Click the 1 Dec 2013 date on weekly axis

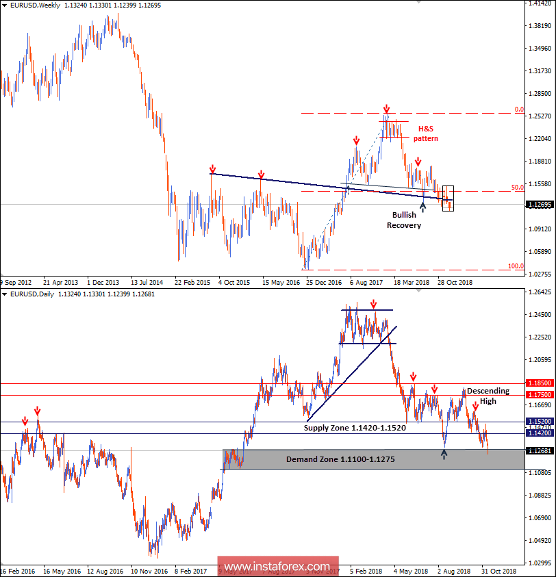pyautogui.click(x=103, y=282)
